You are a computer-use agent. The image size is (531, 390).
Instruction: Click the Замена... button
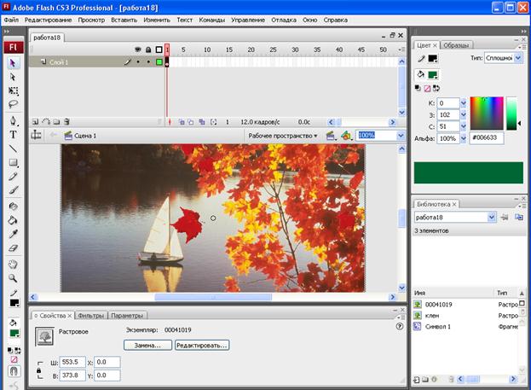click(147, 346)
